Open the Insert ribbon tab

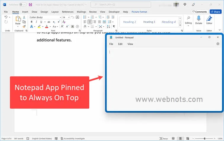click(x=25, y=12)
